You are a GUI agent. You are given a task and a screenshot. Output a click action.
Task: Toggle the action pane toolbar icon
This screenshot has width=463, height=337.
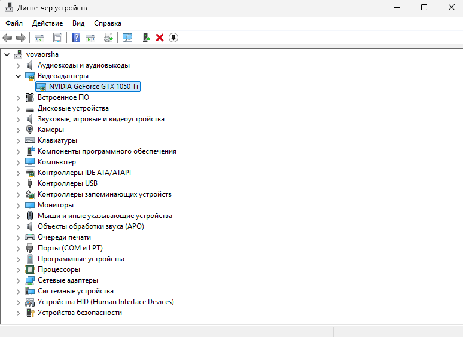coord(90,38)
